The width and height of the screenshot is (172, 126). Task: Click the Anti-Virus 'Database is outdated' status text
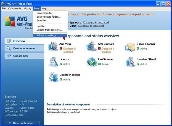(x=70, y=50)
